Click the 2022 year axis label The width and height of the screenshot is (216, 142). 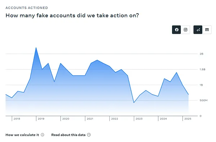coord(114,119)
